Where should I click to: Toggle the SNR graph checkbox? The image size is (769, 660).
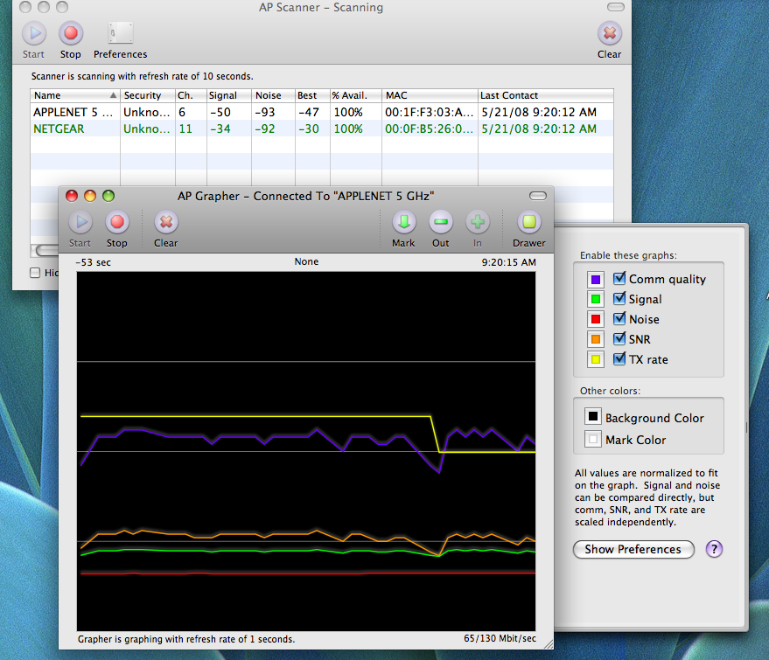pyautogui.click(x=619, y=339)
